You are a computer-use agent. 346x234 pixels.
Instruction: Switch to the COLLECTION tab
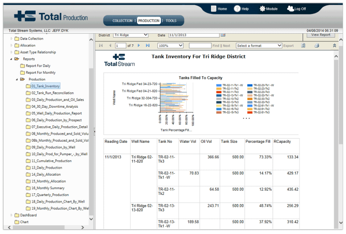click(x=123, y=21)
